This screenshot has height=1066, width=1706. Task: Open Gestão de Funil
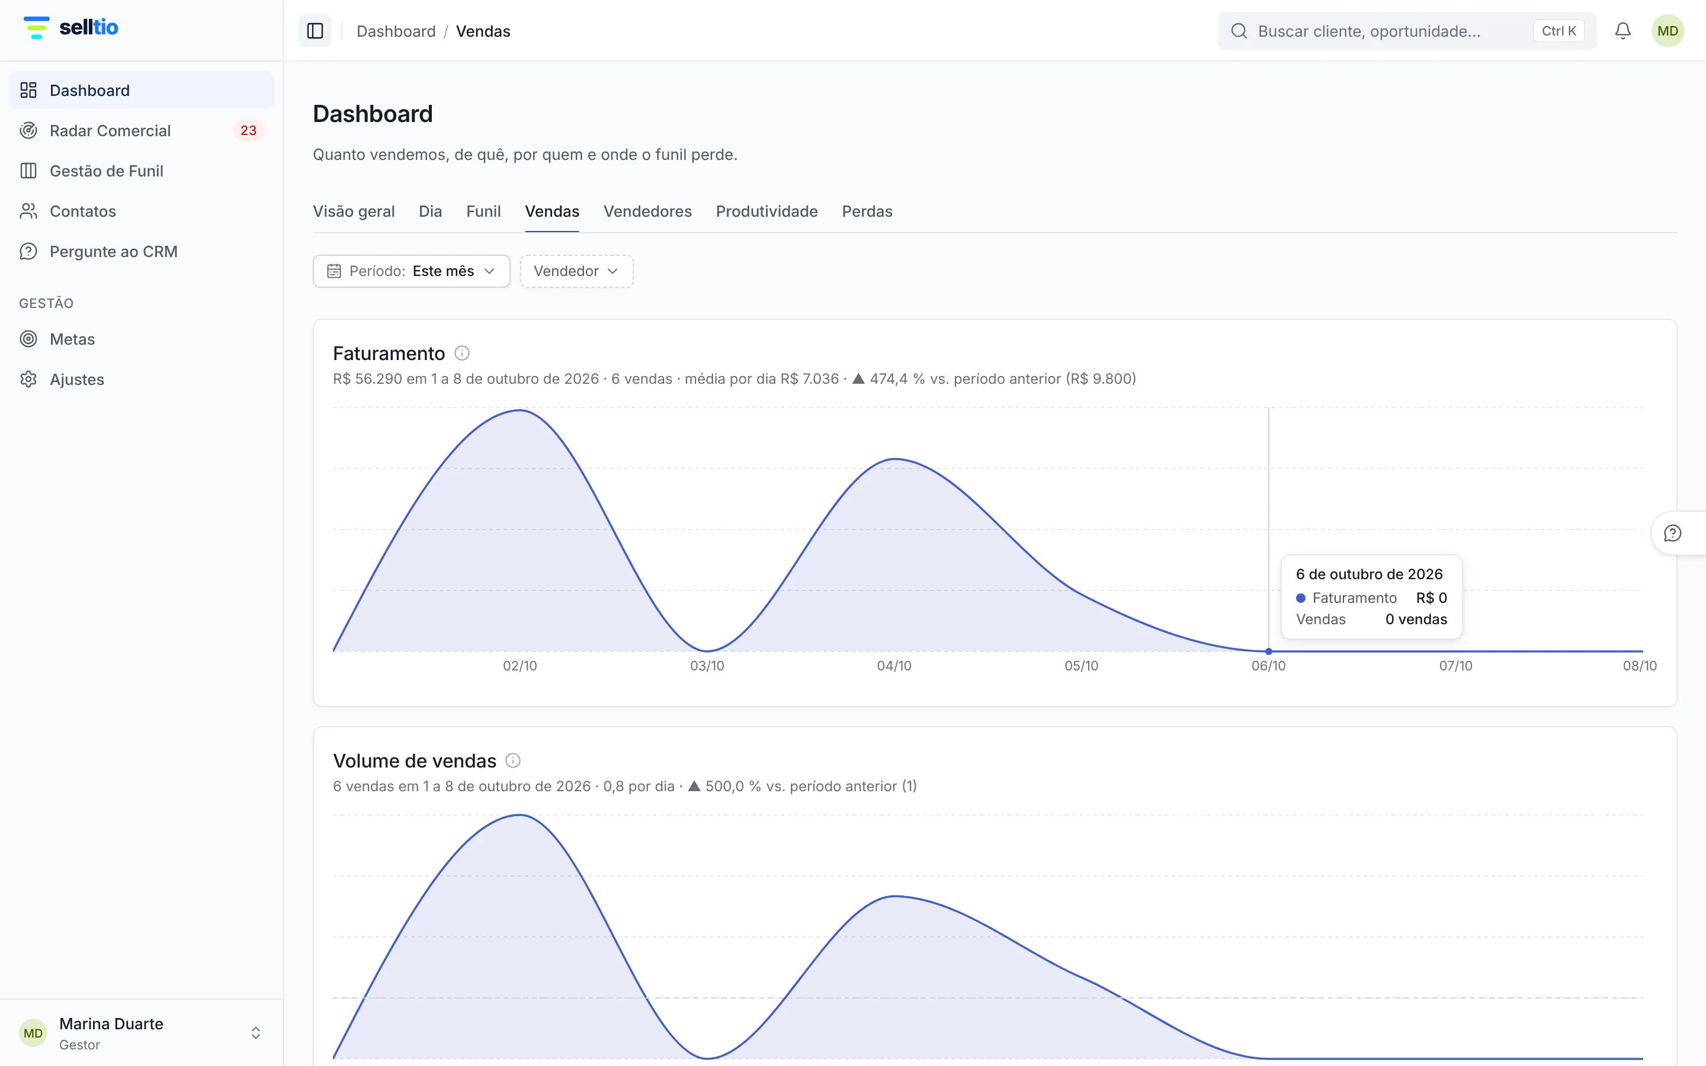[142, 171]
